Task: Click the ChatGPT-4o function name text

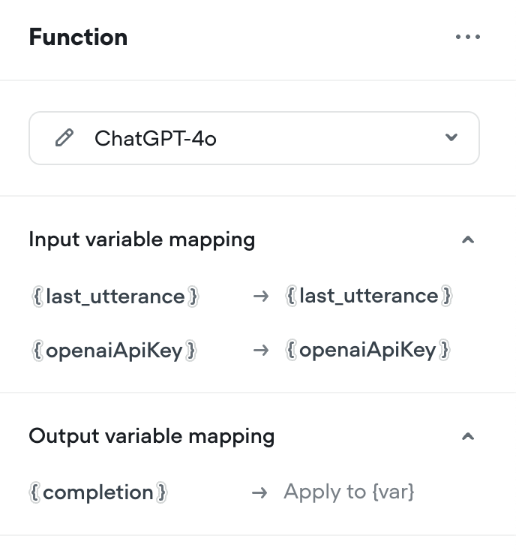Action: tap(155, 138)
